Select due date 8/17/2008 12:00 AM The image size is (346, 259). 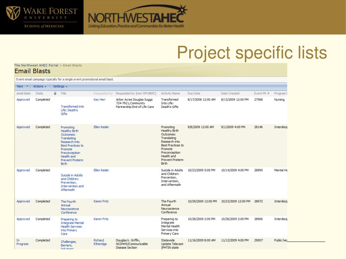point(201,99)
